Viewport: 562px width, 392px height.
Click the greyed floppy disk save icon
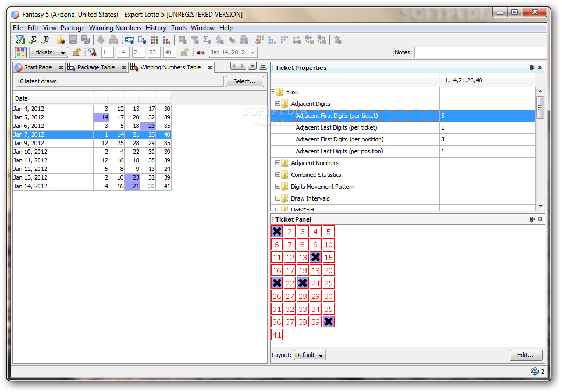pyautogui.click(x=73, y=40)
